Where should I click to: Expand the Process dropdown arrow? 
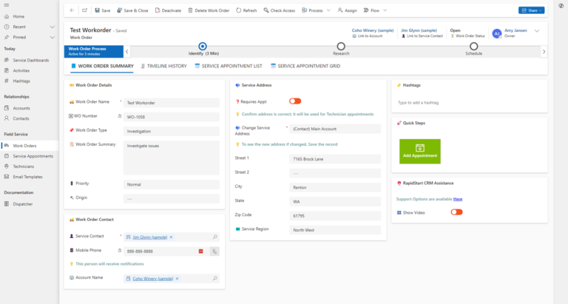tap(328, 10)
